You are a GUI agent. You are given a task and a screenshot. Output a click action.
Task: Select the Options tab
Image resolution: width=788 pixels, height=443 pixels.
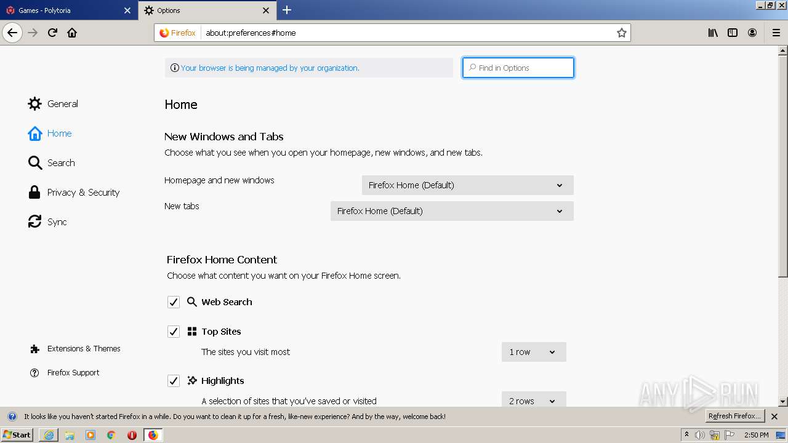click(207, 10)
